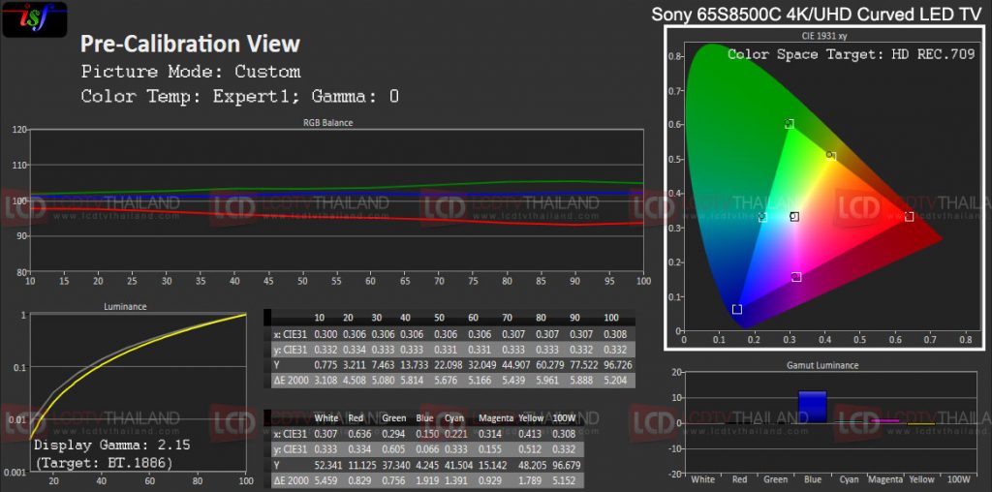Screen dimensions: 992x492
Task: Click the ISF logo in the corner
Action: coord(35,19)
